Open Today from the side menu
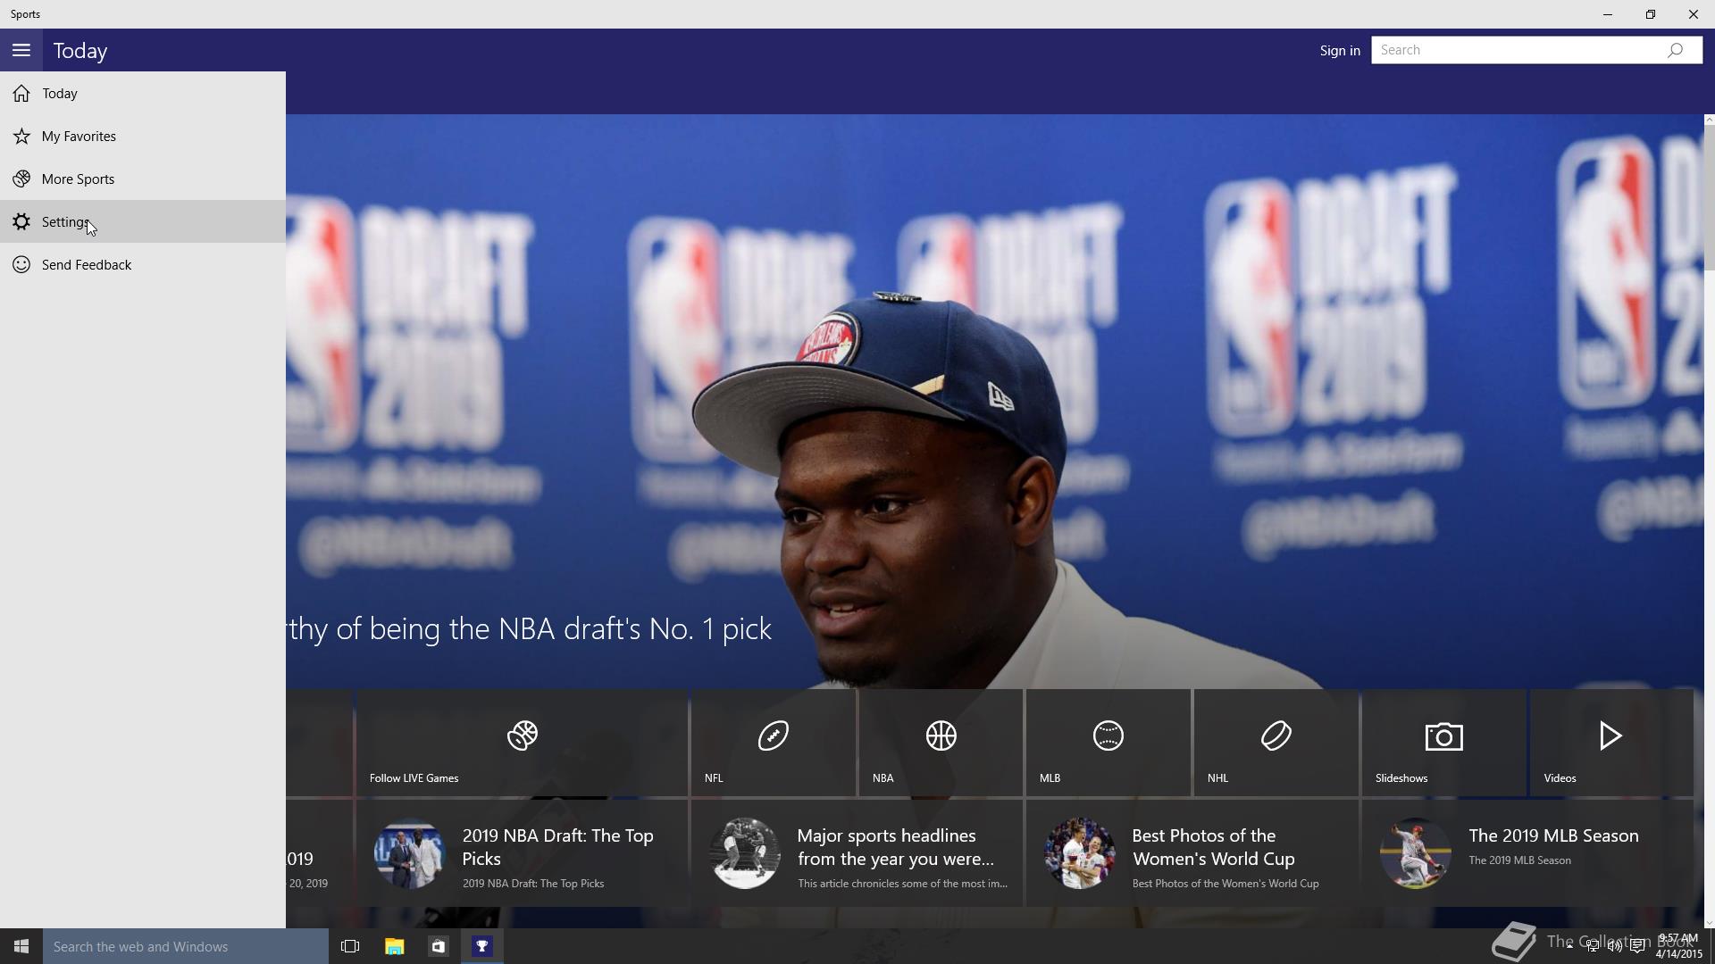 pos(143,93)
